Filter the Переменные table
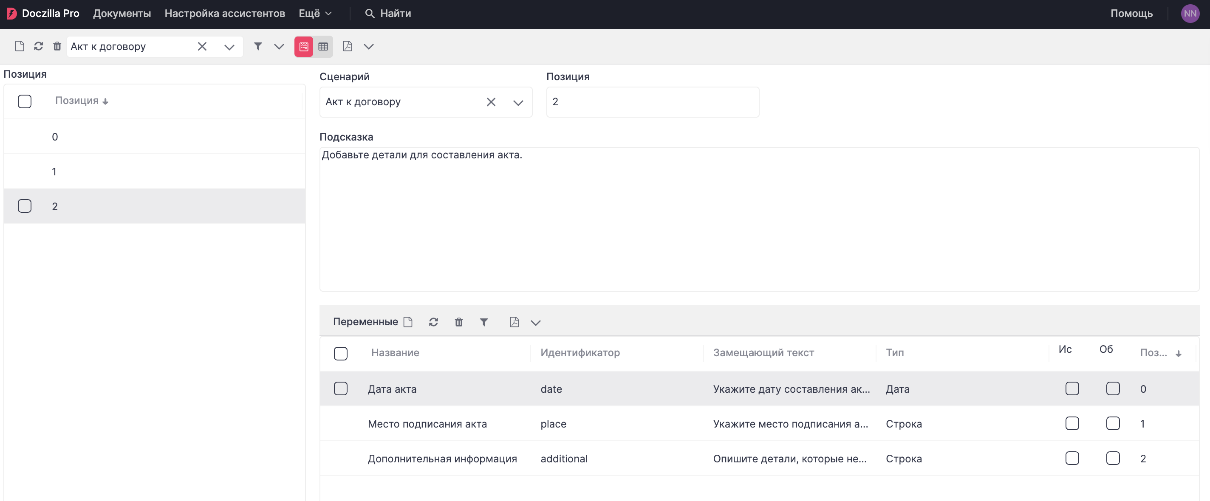The width and height of the screenshot is (1210, 501). 484,322
